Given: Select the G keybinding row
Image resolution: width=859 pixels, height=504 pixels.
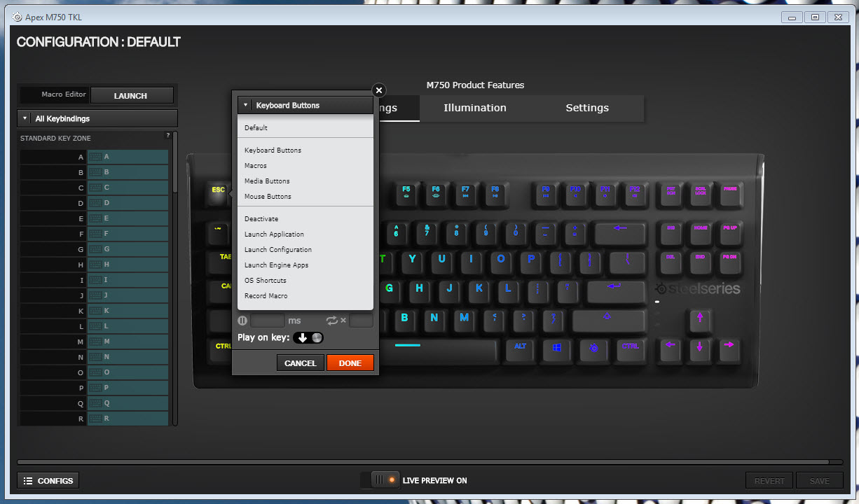Looking at the screenshot, I should tap(93, 249).
